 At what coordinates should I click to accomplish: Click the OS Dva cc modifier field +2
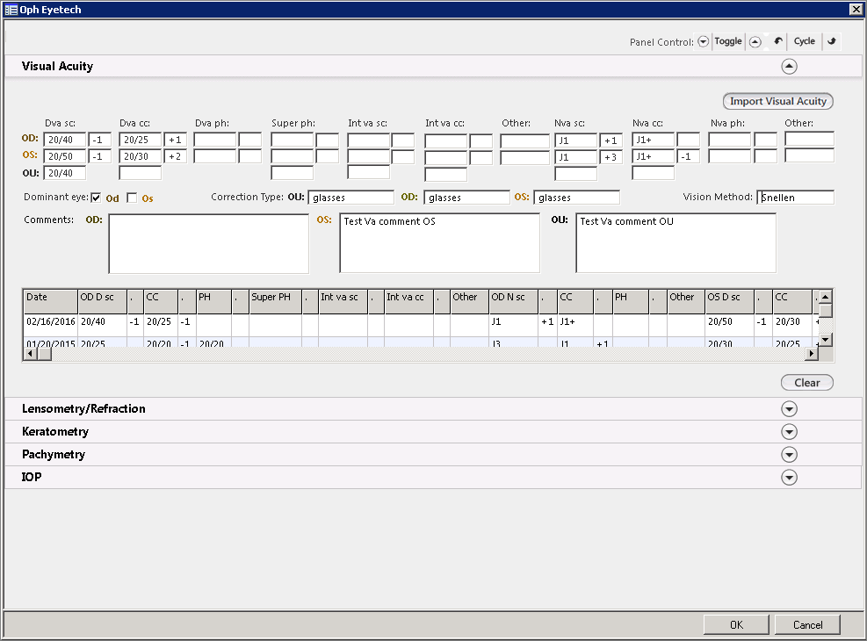(x=176, y=156)
